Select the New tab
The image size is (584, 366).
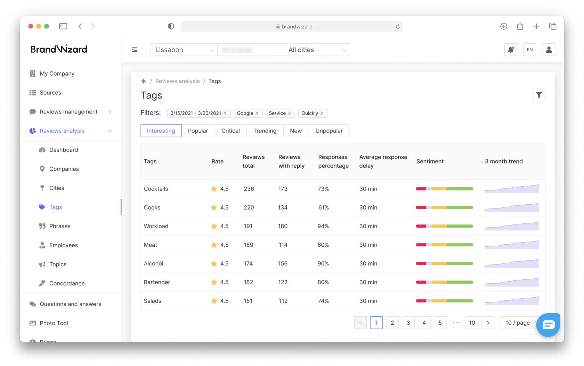coord(296,131)
